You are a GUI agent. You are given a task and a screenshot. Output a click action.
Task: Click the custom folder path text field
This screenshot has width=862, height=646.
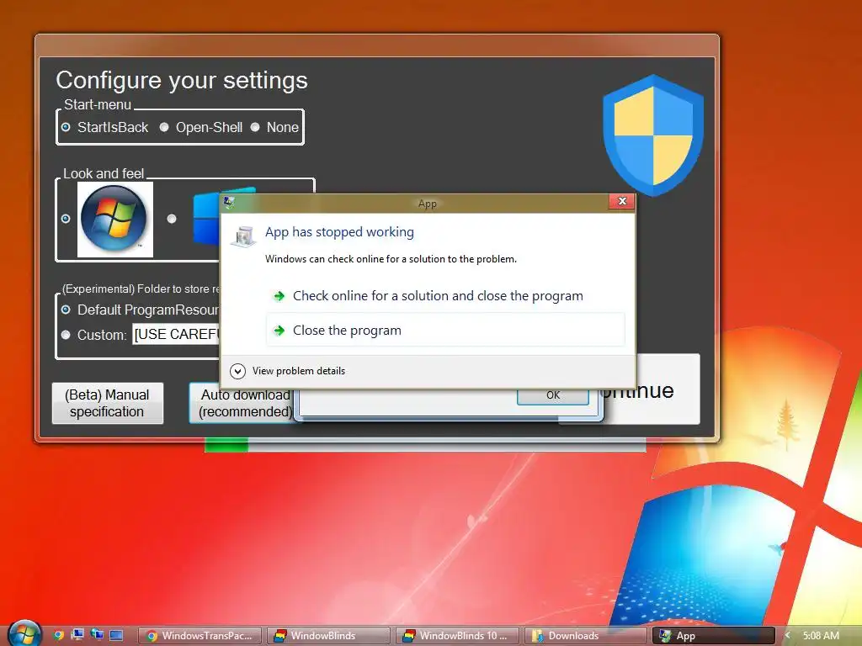pos(176,334)
